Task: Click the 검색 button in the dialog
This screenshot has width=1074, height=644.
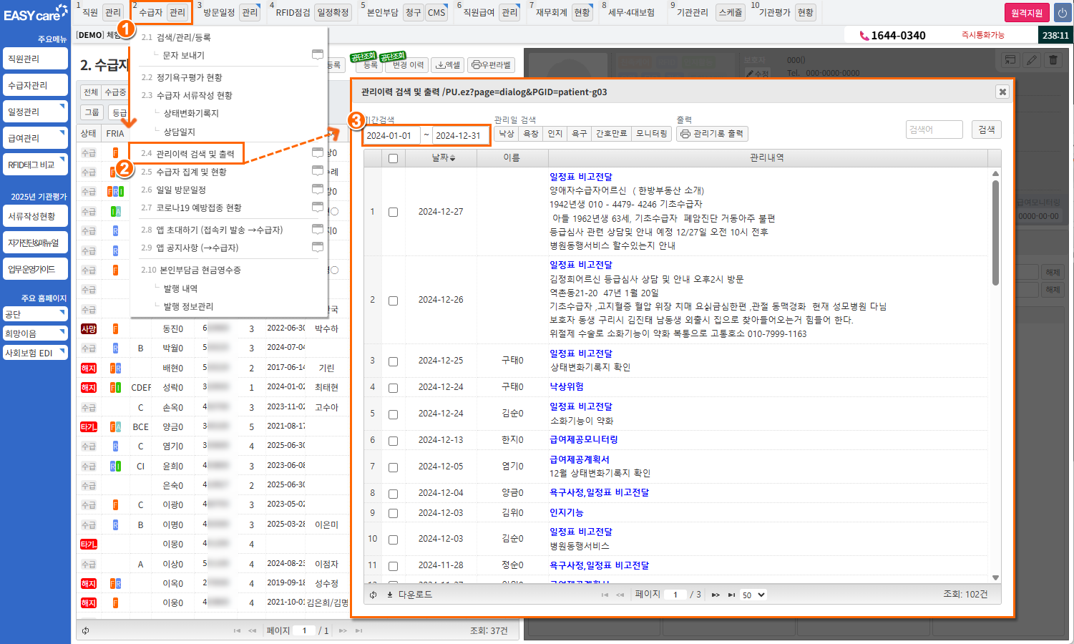Action: point(987,130)
